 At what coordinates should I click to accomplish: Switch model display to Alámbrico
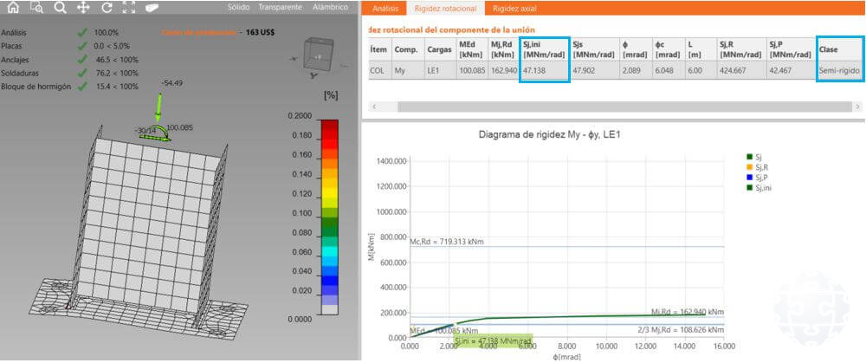click(329, 7)
